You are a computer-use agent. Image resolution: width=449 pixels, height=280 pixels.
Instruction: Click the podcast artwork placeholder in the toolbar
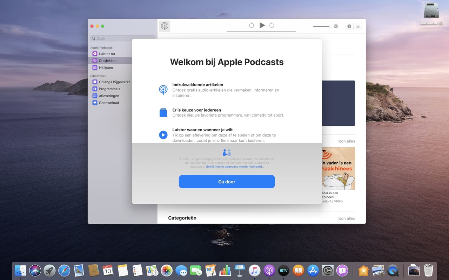click(165, 26)
